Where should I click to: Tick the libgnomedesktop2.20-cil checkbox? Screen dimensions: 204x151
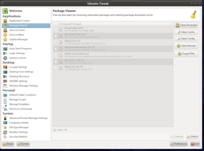pyautogui.click(x=56, y=49)
